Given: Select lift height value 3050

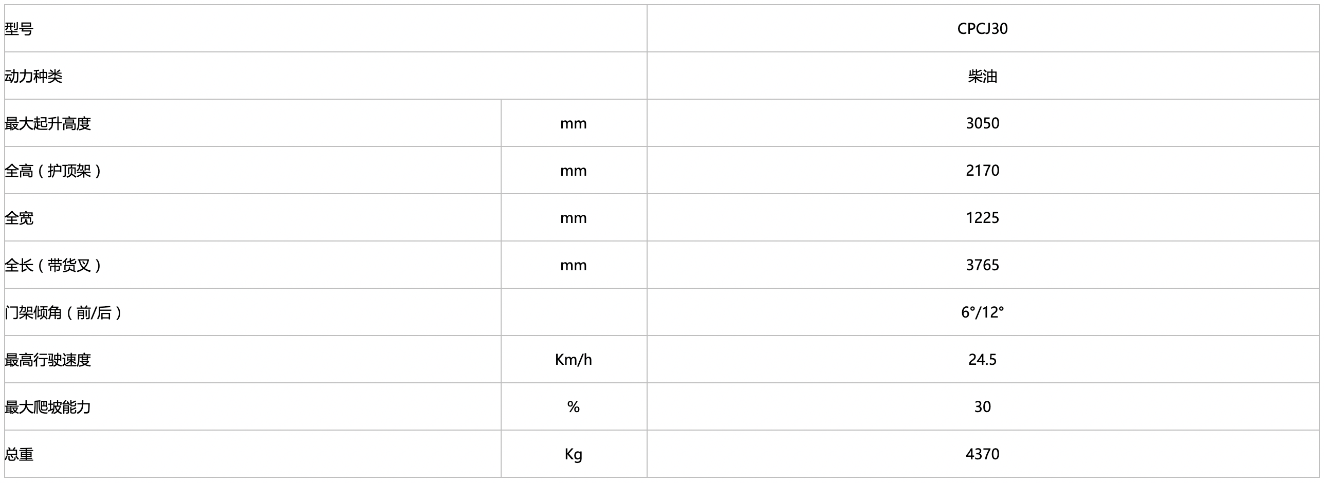Looking at the screenshot, I should [x=982, y=123].
